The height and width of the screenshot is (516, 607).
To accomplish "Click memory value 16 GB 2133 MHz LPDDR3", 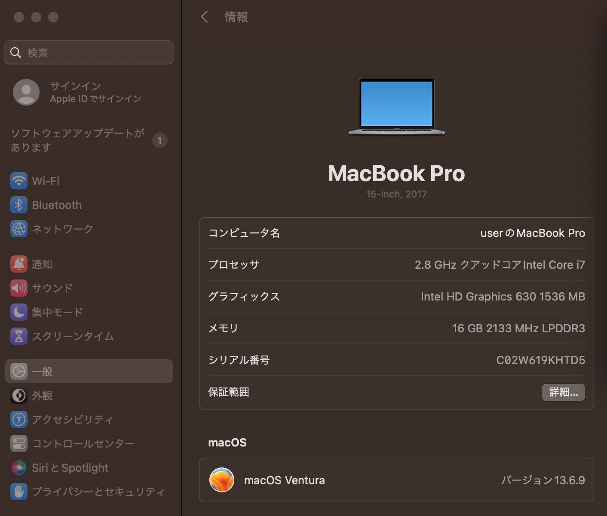I will 518,328.
